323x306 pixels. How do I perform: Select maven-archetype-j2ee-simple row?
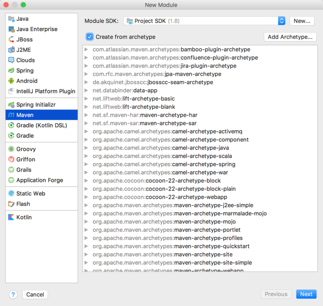(x=200, y=205)
